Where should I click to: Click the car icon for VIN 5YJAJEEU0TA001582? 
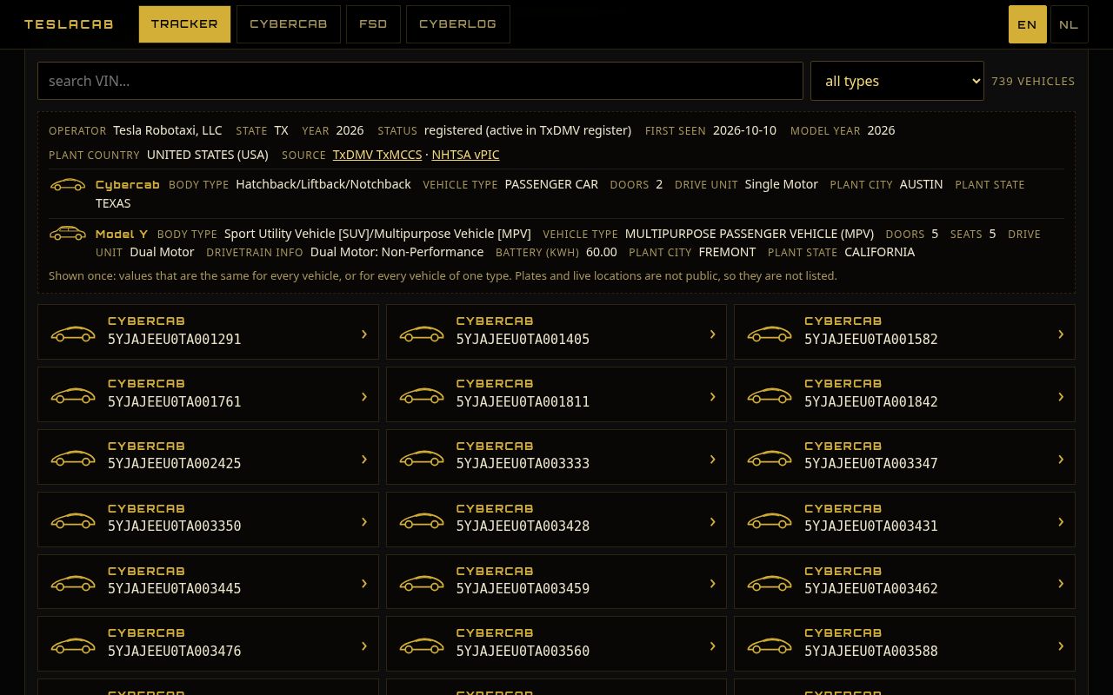770,334
